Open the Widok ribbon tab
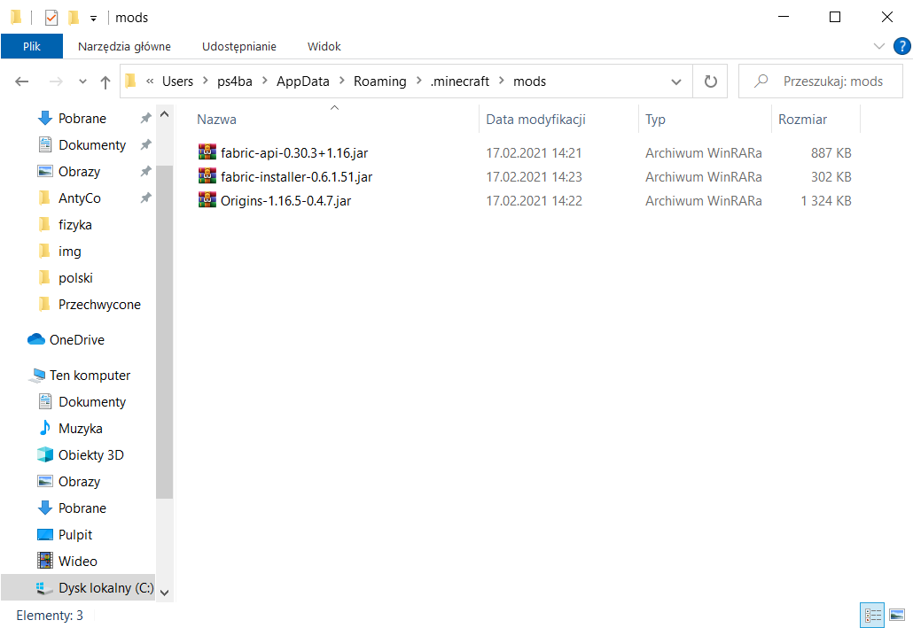Screen dimensions: 913x628 click(x=324, y=46)
